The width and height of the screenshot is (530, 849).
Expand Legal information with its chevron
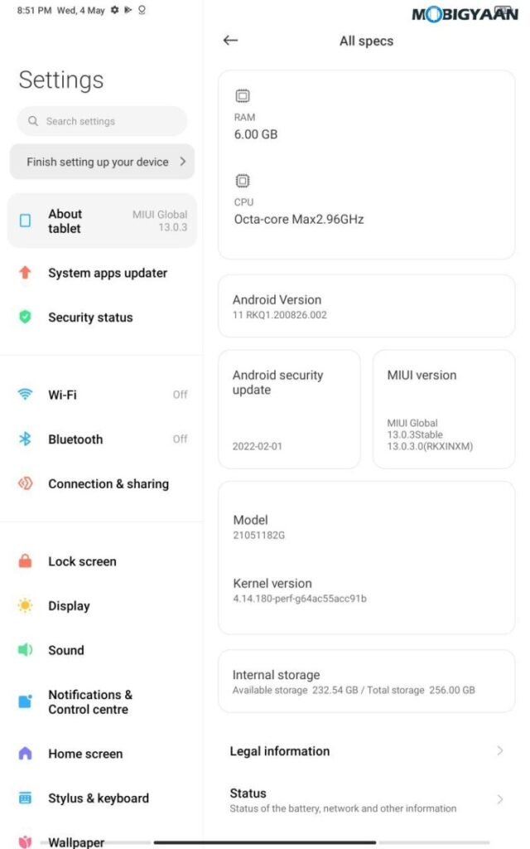[x=500, y=751]
